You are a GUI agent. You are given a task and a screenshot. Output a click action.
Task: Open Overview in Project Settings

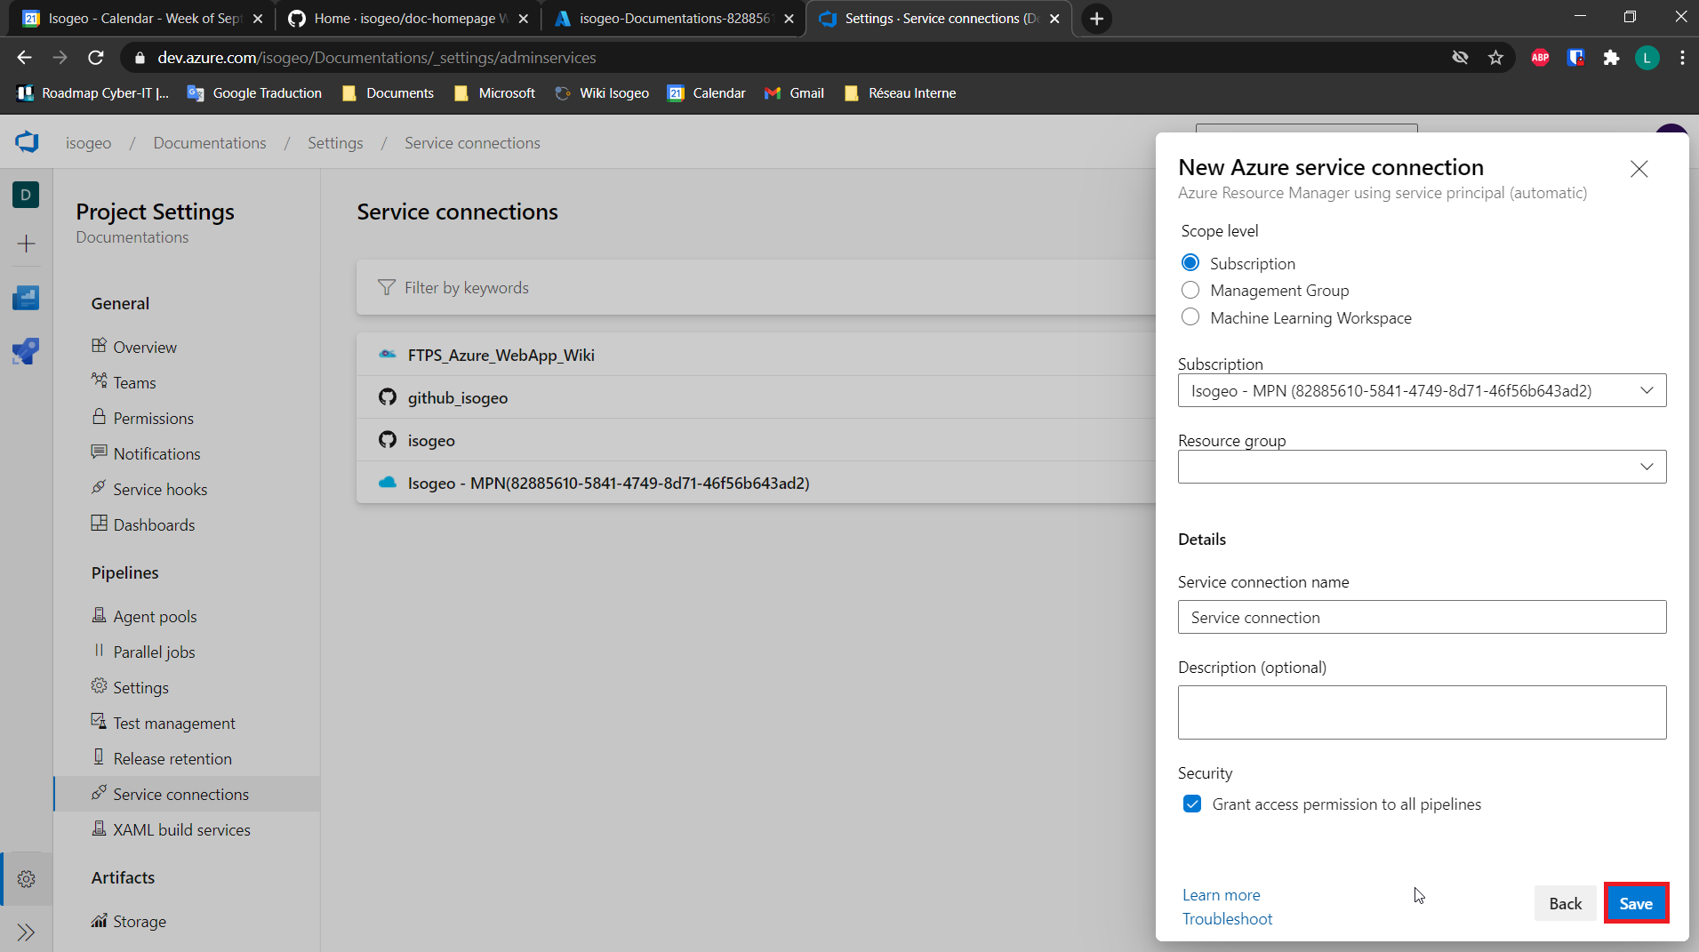(x=145, y=347)
